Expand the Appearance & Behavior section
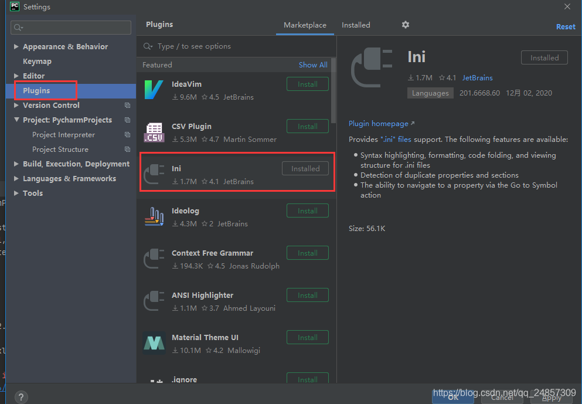Screen dimensions: 582x404 pyautogui.click(x=15, y=46)
